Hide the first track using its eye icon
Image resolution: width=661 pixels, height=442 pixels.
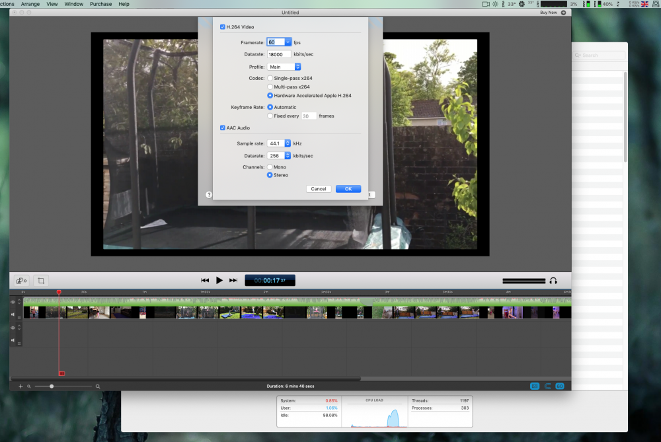click(x=13, y=302)
